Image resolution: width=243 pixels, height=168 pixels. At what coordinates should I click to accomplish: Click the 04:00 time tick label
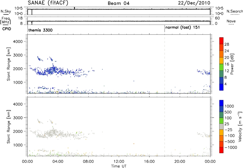(x=58, y=162)
